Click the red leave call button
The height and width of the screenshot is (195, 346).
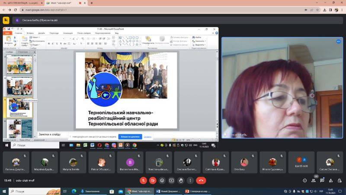pyautogui.click(x=201, y=181)
